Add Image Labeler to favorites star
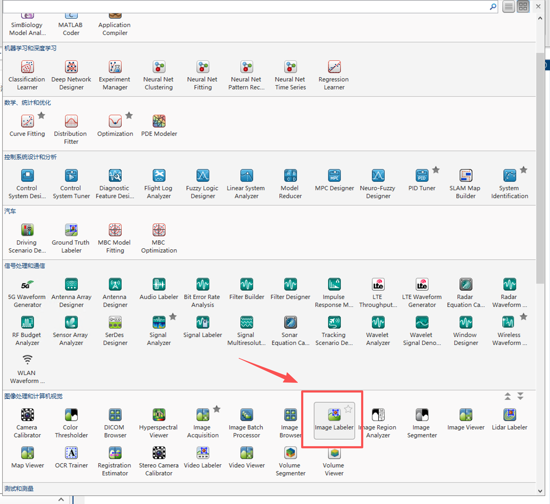Image resolution: width=550 pixels, height=504 pixels. [x=348, y=409]
